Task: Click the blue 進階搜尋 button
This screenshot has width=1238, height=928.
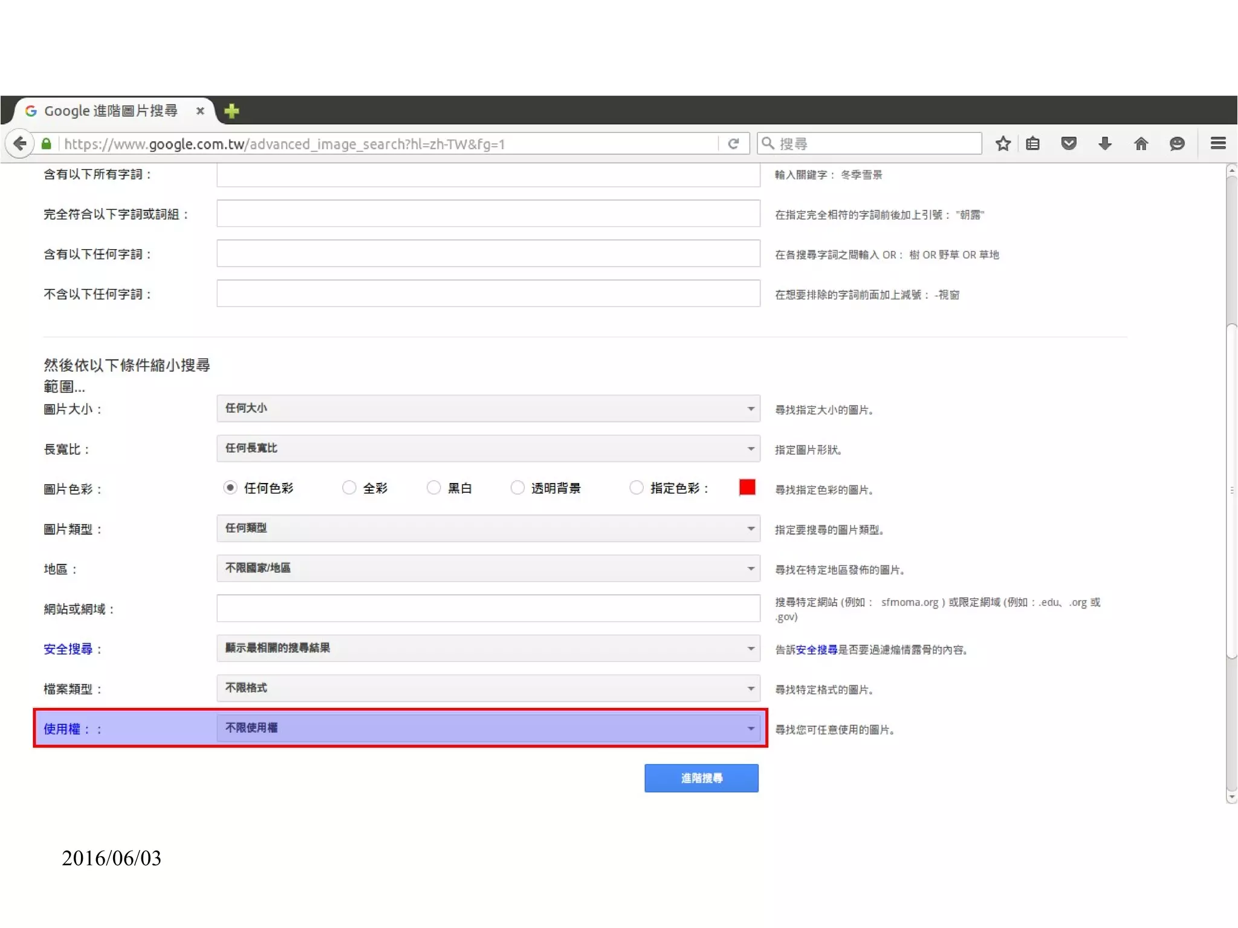Action: pyautogui.click(x=701, y=778)
